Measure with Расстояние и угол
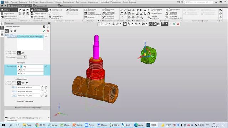The image size is (228, 128). pyautogui.click(x=172, y=10)
